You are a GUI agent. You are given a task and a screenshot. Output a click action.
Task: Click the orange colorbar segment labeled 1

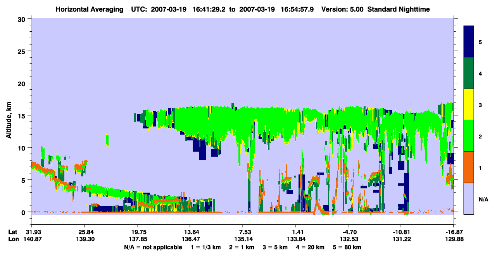pos(469,167)
